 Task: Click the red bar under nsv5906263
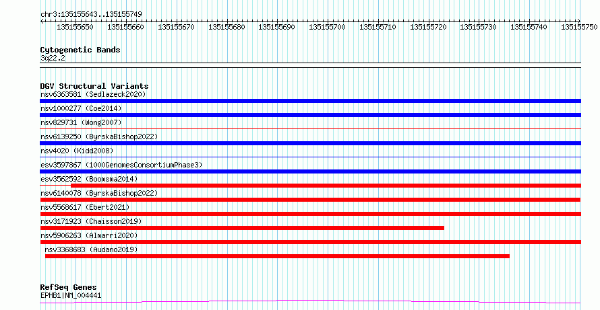[310, 242]
